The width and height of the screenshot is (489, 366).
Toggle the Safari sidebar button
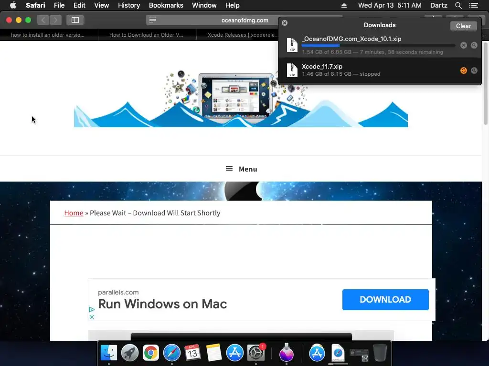75,20
